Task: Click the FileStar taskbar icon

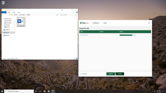Action: click(x=53, y=91)
